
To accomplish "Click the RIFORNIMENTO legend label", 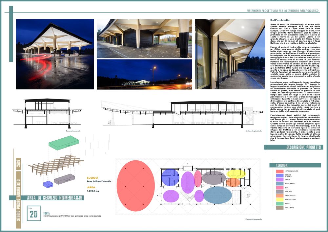I will [x=292, y=171].
